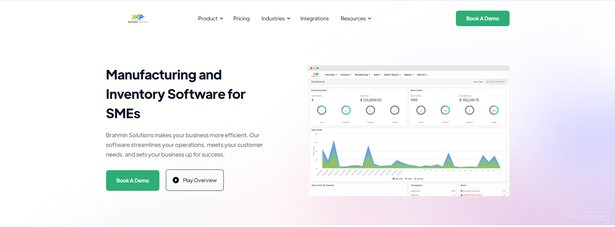Click the blue Sales Value legend swatch

coord(394,179)
